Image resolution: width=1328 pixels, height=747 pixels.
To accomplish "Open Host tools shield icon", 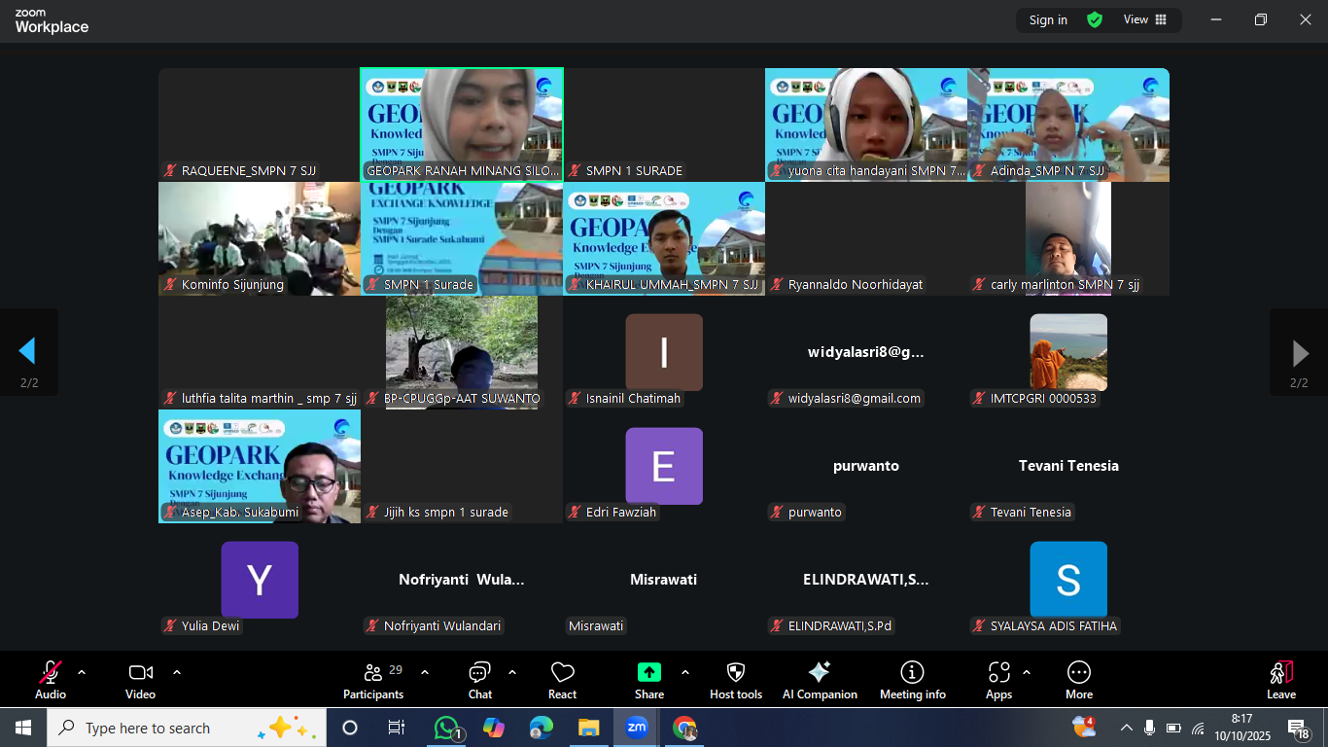I will (x=736, y=680).
